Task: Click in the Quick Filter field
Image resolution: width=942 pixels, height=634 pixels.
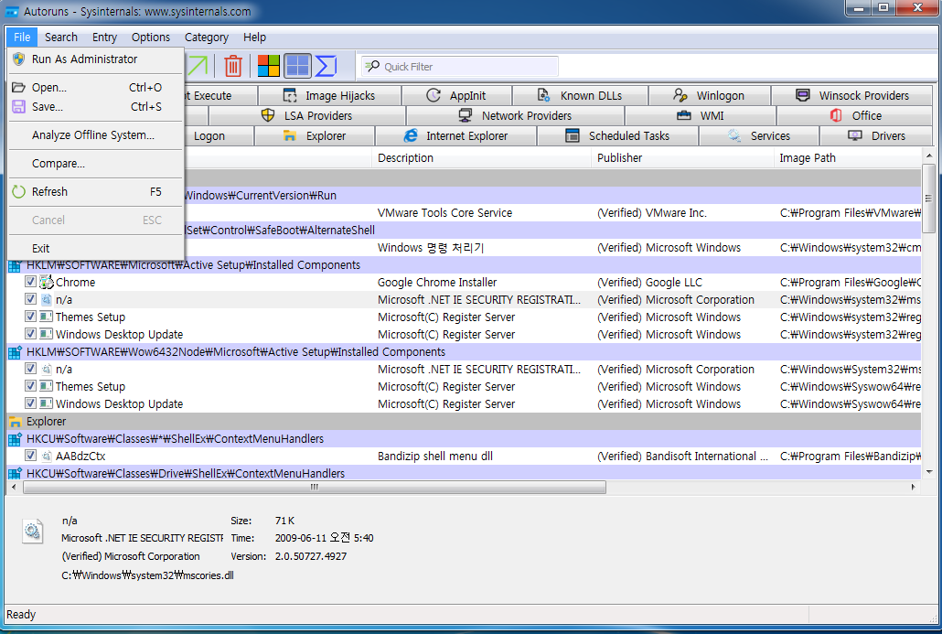Action: coord(460,66)
